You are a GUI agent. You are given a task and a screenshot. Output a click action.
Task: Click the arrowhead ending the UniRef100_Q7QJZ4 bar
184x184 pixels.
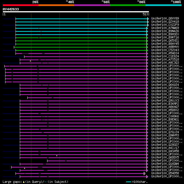pos(147,133)
